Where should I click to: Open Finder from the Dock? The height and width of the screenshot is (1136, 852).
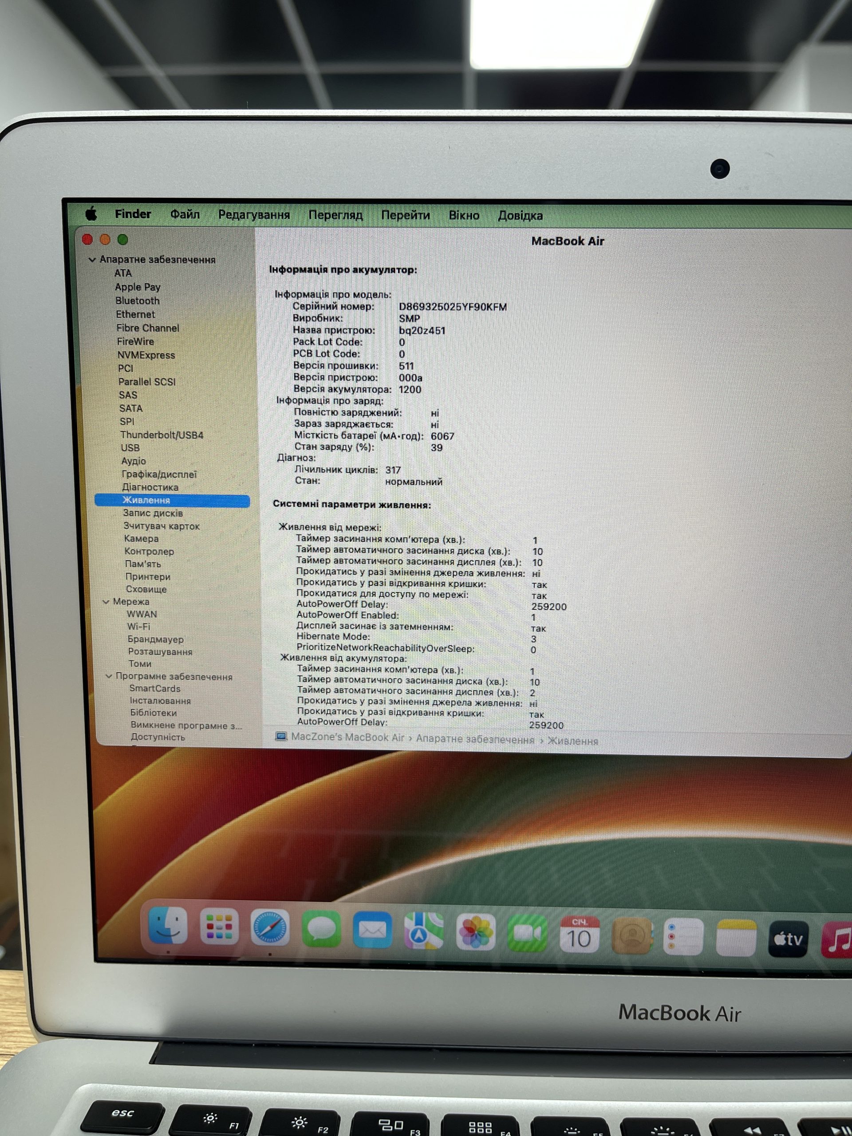167,925
